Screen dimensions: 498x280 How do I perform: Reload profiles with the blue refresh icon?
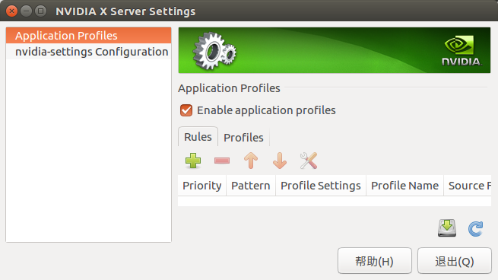[x=475, y=228]
